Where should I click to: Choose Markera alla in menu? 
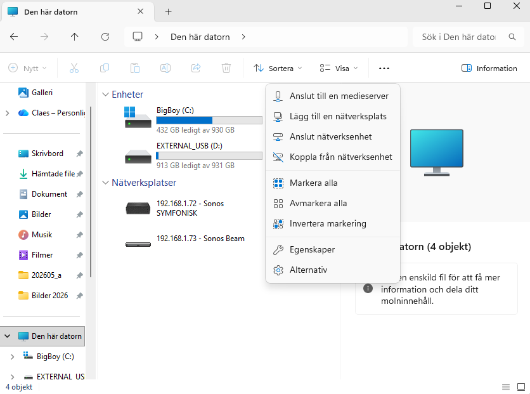pos(333,183)
